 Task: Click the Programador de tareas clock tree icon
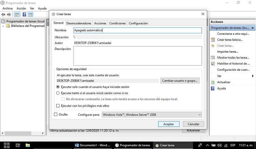(x=3, y=21)
